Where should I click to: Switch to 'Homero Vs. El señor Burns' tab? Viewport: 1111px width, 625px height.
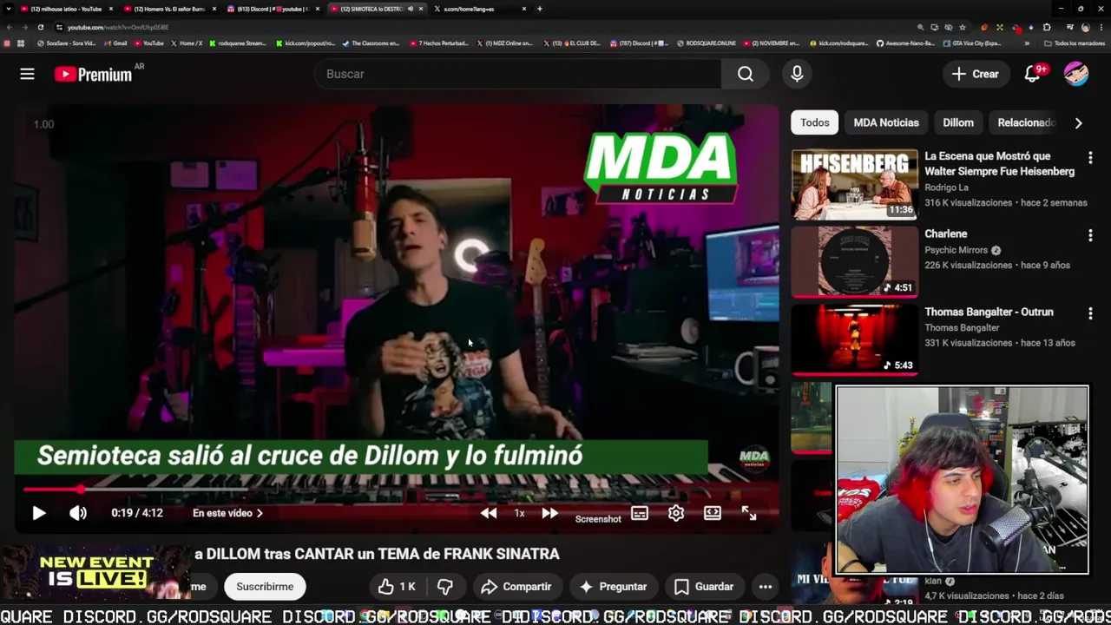(169, 9)
